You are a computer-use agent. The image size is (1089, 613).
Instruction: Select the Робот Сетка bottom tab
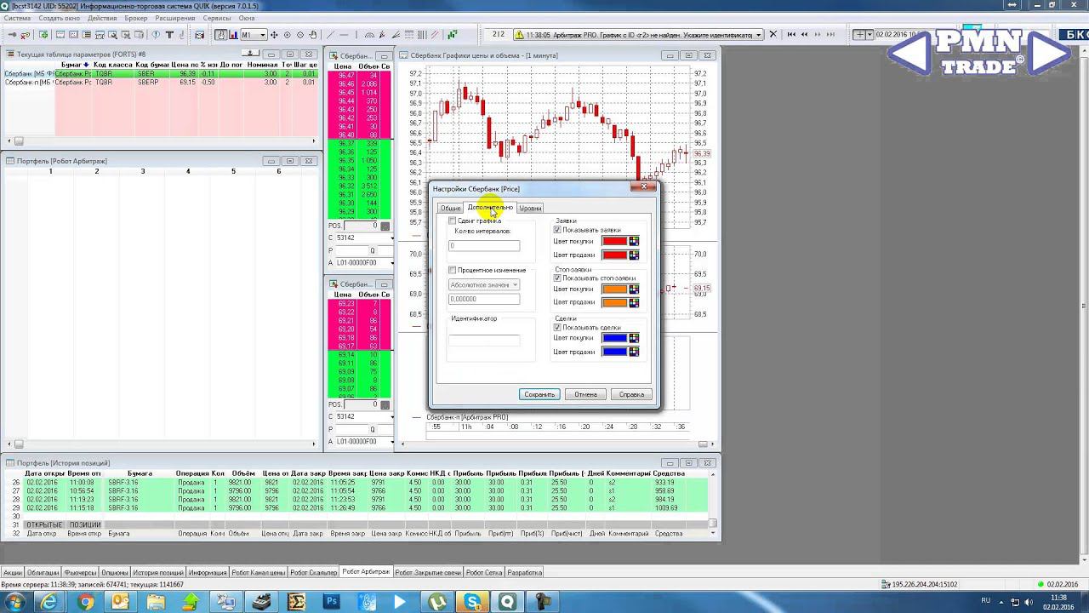point(484,573)
